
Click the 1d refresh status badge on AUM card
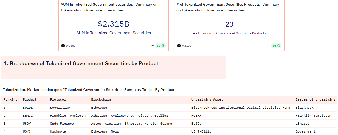pyautogui.click(x=160, y=46)
